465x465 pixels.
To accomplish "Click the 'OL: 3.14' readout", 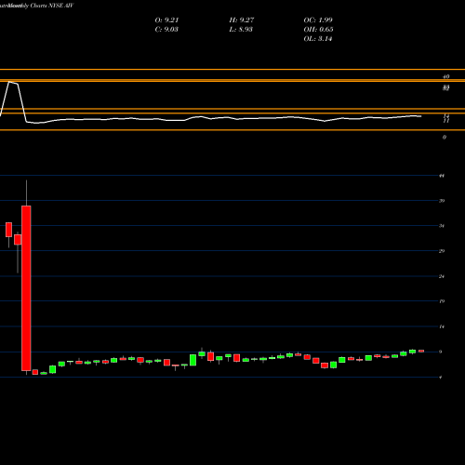I will click(x=318, y=39).
